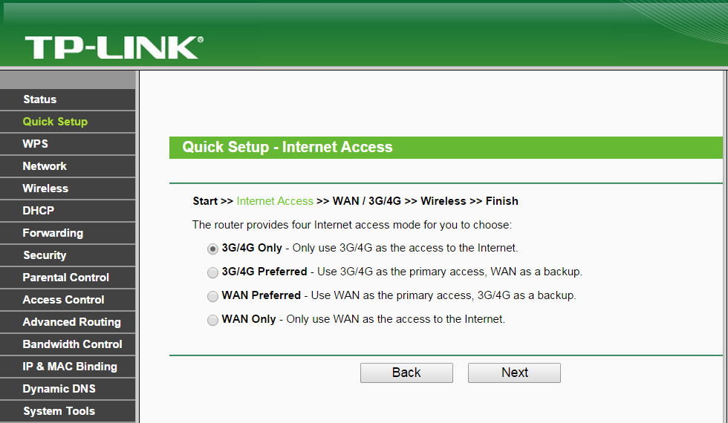The width and height of the screenshot is (728, 423).
Task: Select the 3G/4G Only radio button
Action: click(213, 249)
